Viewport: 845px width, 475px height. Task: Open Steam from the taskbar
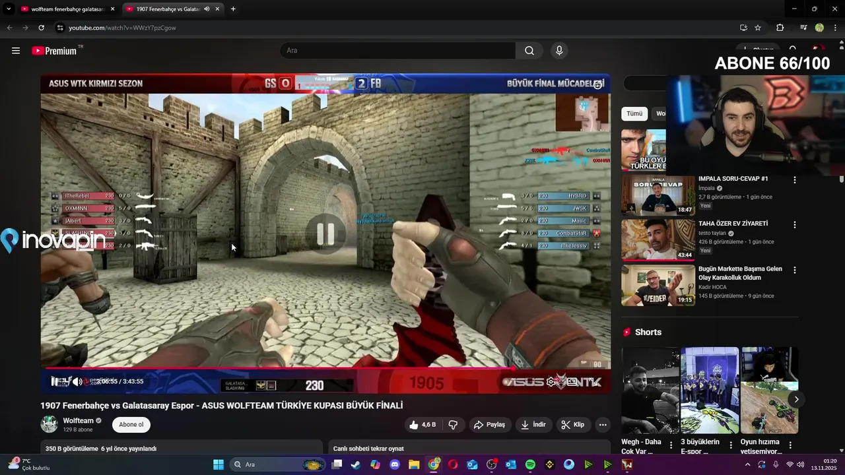pos(355,464)
